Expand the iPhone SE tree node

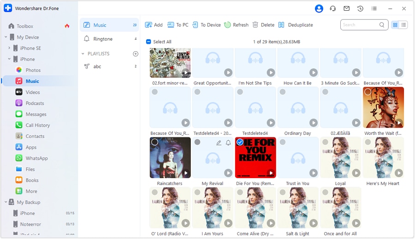9,48
